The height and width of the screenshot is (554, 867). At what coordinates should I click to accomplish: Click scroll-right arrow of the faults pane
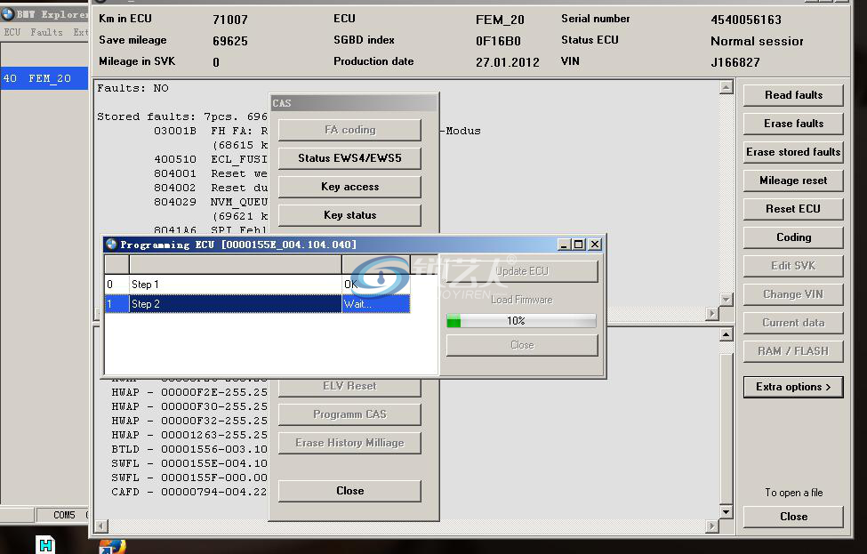tap(712, 314)
